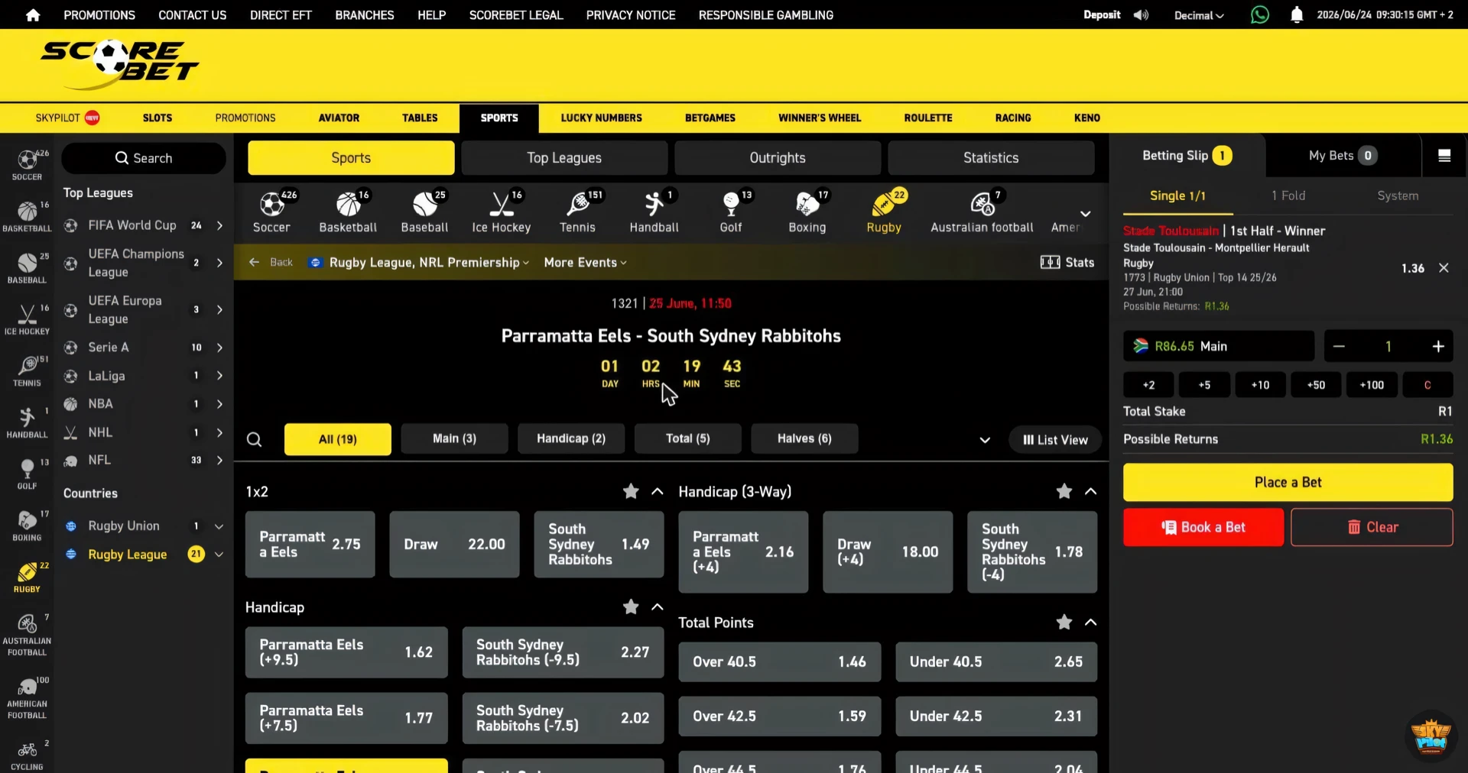
Task: Open the betting slip menu icon
Action: 1444,156
